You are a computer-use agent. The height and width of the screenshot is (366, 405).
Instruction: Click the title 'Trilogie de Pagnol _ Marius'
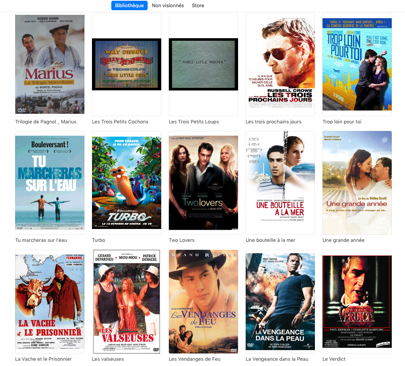[46, 121]
